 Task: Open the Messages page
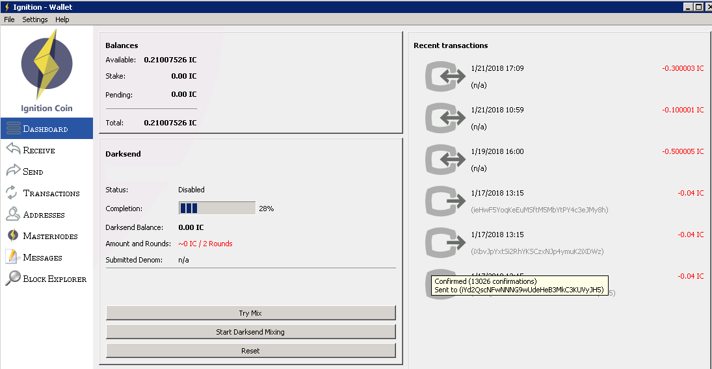click(x=47, y=257)
